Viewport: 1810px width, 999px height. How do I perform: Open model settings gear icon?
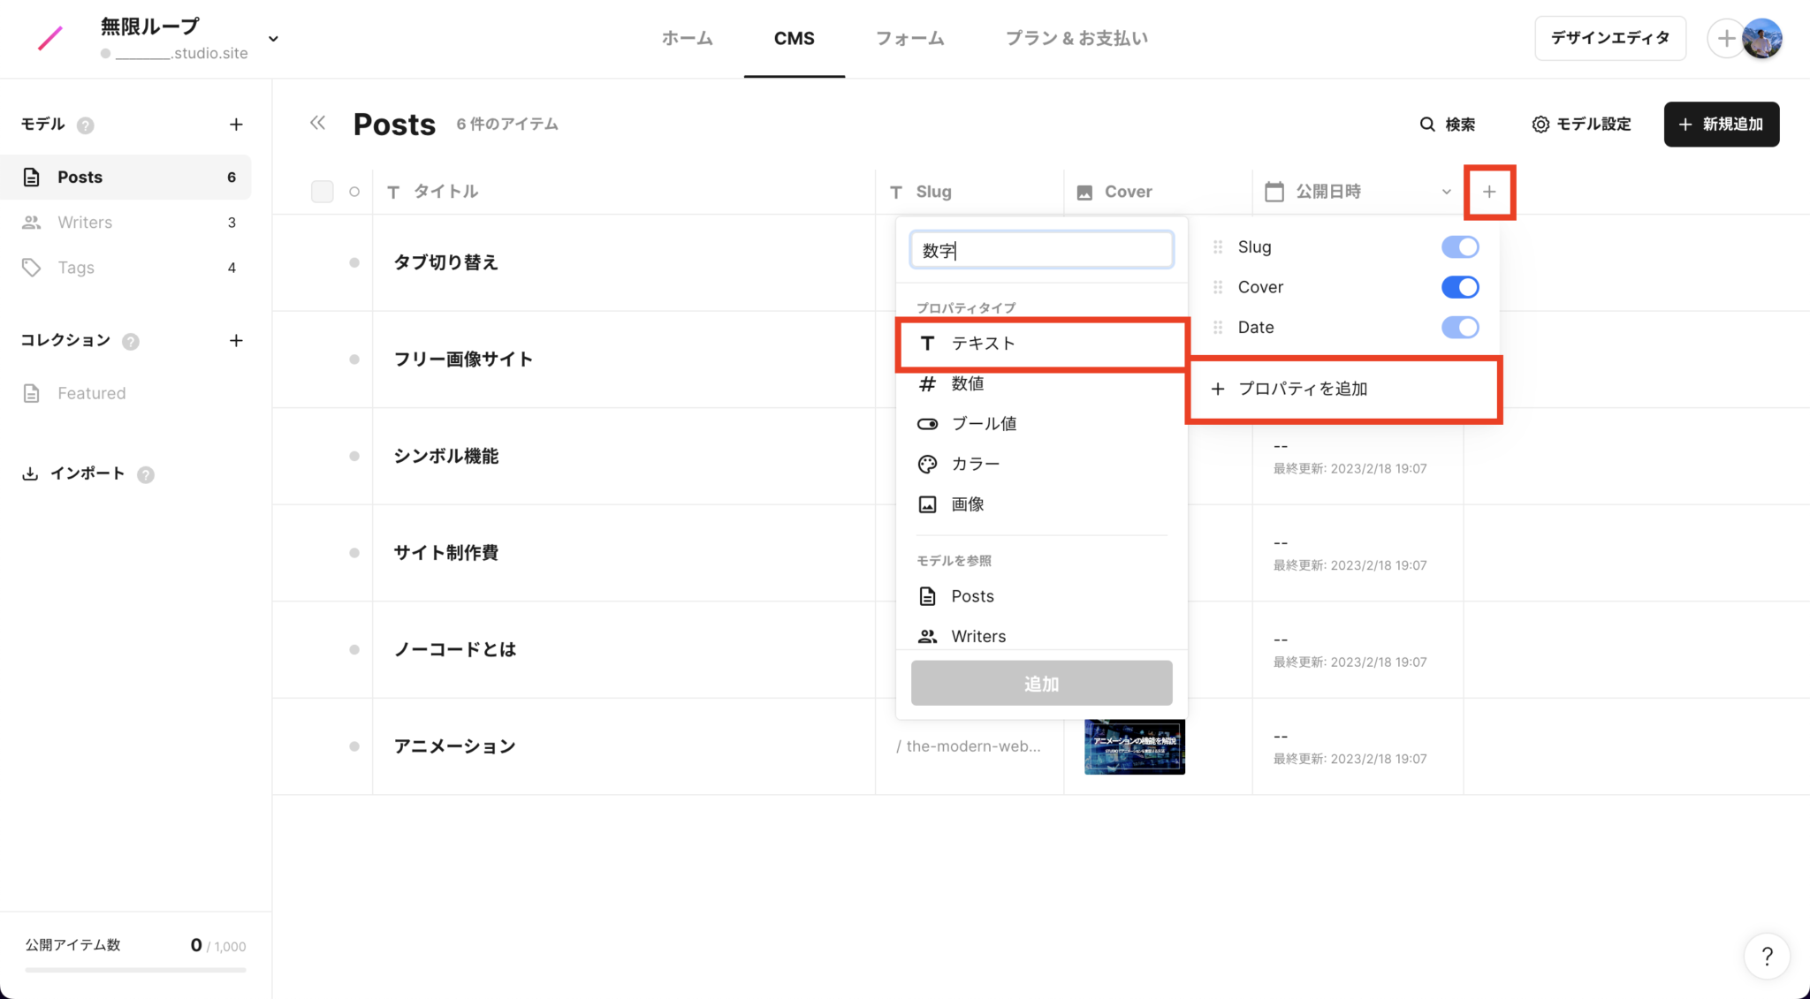[1540, 125]
